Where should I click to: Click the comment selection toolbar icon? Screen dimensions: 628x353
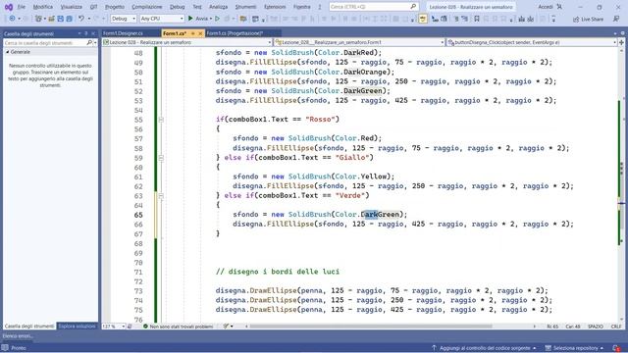click(x=455, y=19)
